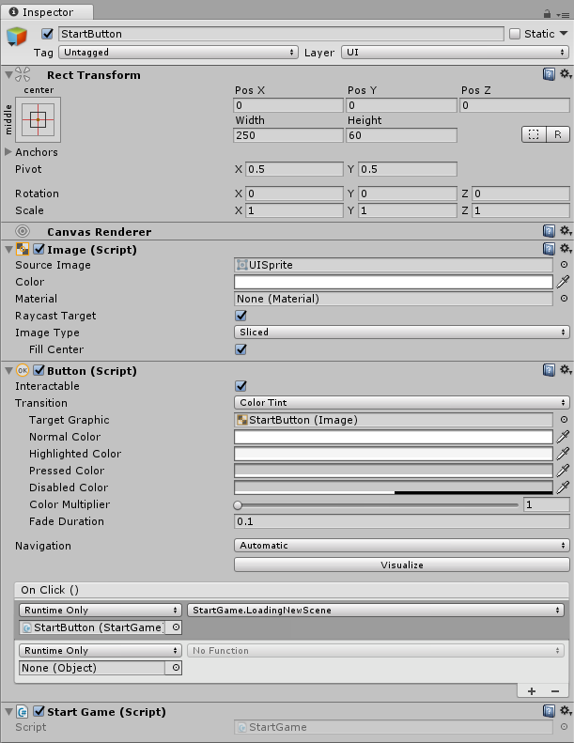Open the Transition dropdown
The height and width of the screenshot is (743, 574).
click(x=402, y=403)
